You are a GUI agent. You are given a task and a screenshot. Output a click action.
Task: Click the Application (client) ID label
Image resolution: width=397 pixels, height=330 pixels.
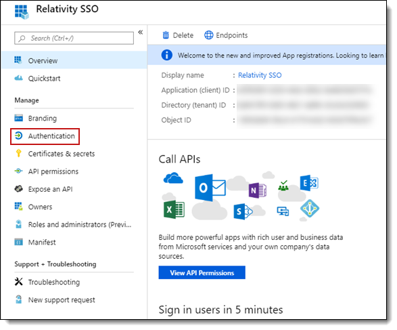point(195,90)
